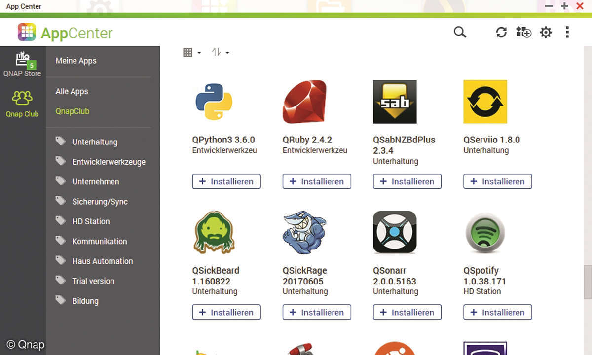The image size is (592, 355).
Task: Select QNAP Store in sidebar
Action: click(x=22, y=64)
